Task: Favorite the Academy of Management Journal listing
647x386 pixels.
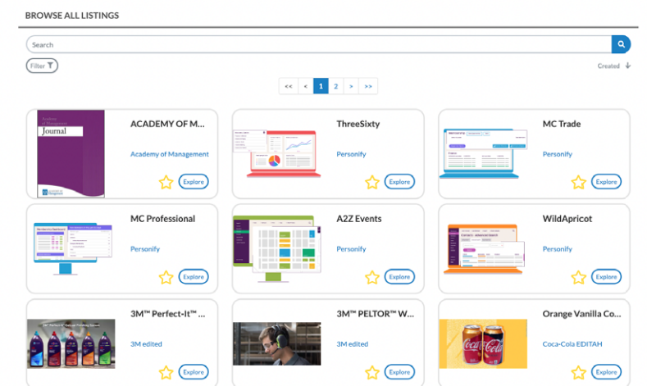Action: pyautogui.click(x=166, y=182)
